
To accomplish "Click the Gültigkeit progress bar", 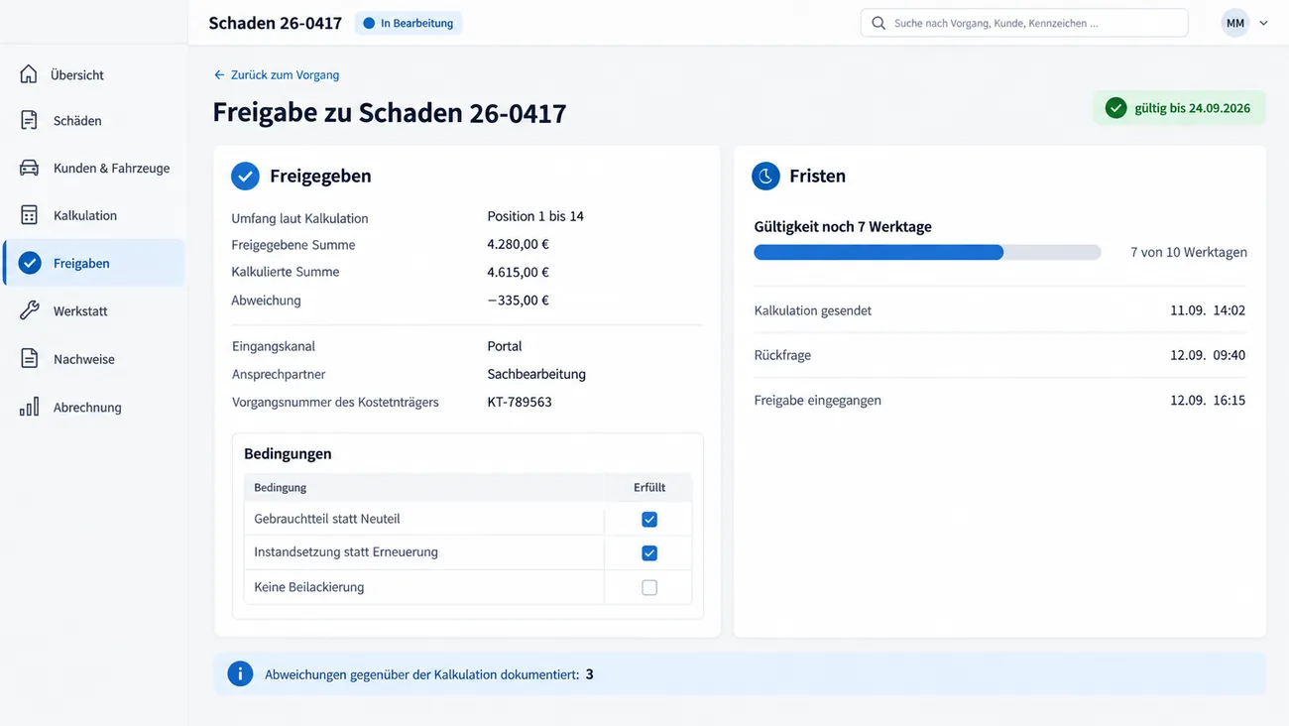I will click(927, 253).
